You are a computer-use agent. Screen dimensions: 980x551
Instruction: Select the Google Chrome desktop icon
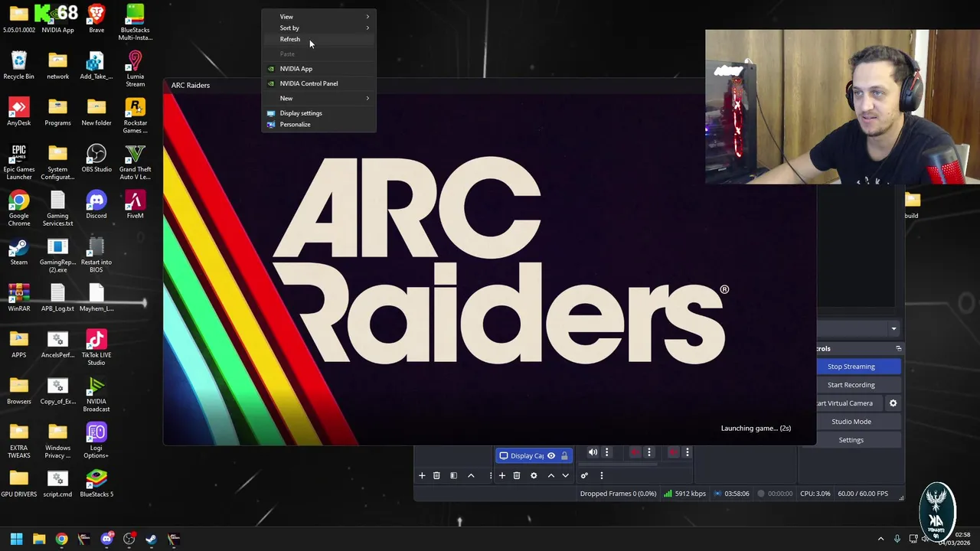point(18,209)
